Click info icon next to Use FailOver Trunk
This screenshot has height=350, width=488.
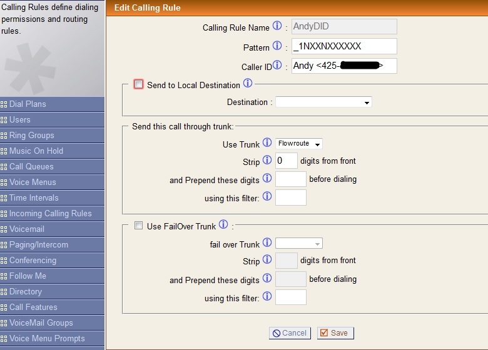(x=223, y=224)
